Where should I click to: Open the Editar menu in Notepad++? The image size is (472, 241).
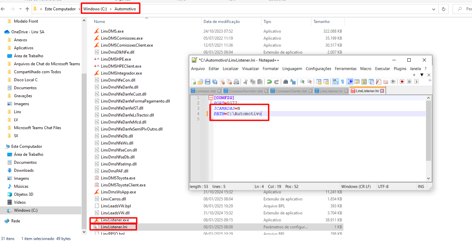tap(214, 69)
